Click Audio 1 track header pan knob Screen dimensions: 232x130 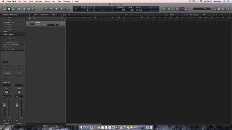tap(62, 24)
